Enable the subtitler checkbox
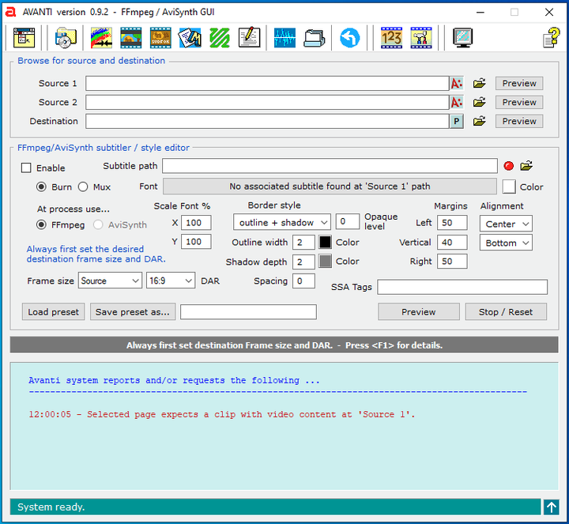The height and width of the screenshot is (524, 569). point(26,168)
